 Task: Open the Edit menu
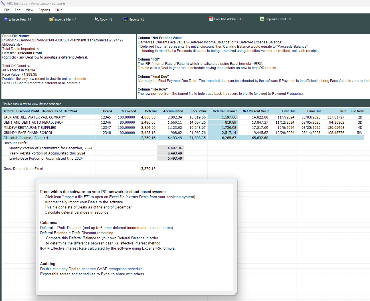tap(18, 10)
